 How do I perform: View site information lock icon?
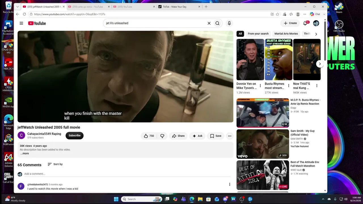pos(31,14)
